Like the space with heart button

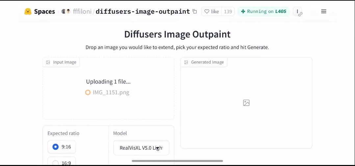click(212, 11)
